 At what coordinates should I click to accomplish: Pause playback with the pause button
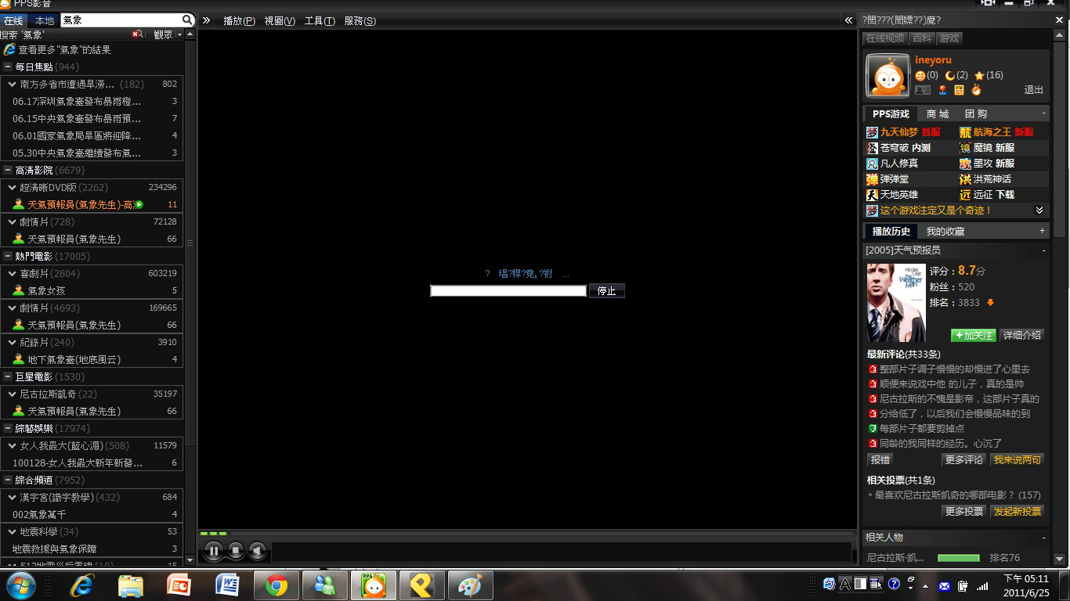213,551
